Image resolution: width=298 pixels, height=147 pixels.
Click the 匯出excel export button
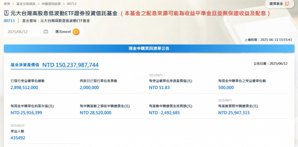tap(68, 32)
